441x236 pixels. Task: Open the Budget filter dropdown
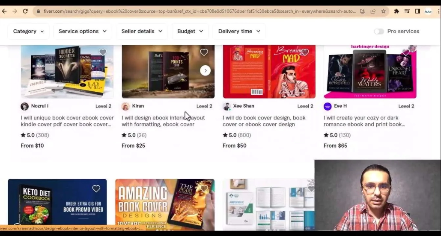coord(190,31)
